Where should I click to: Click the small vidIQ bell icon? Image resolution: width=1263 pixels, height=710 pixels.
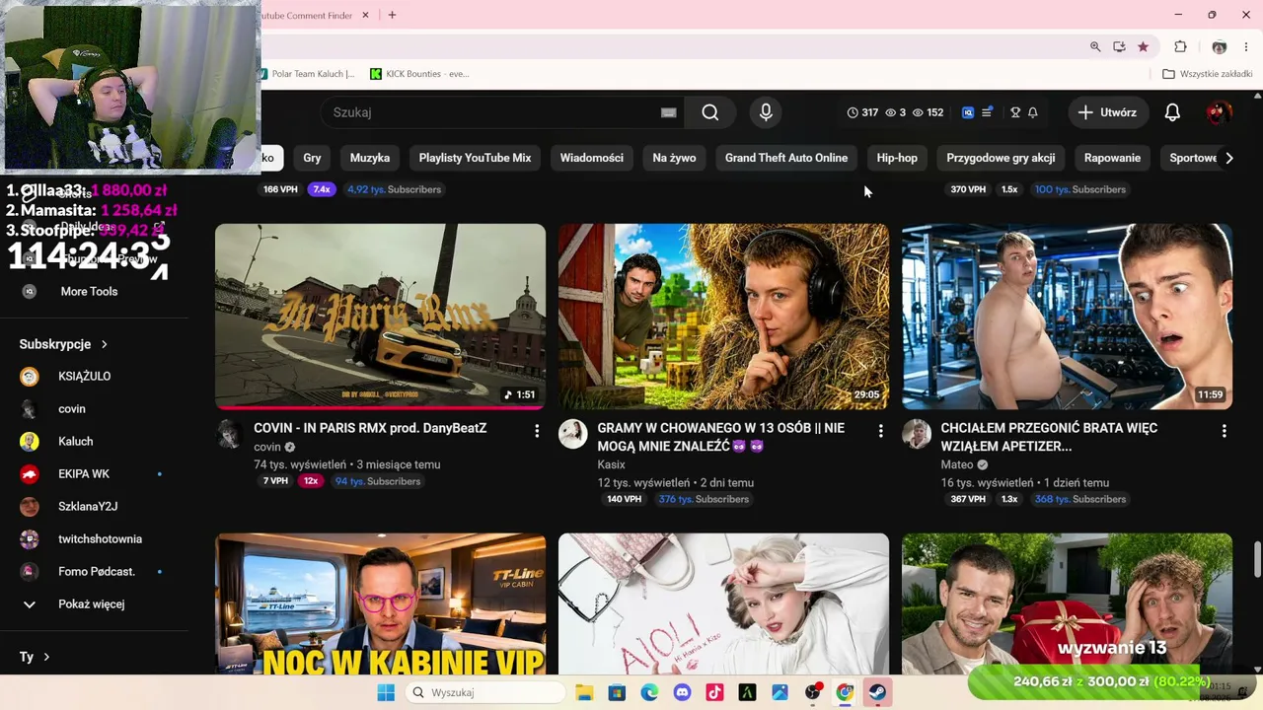pos(1033,112)
